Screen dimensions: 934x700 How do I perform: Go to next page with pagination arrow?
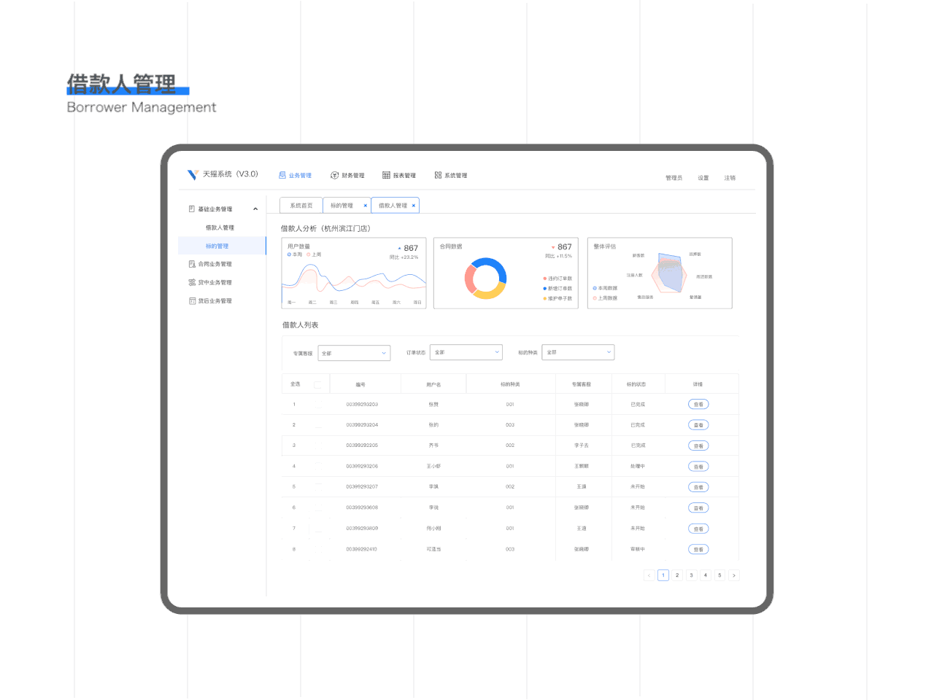pyautogui.click(x=734, y=575)
